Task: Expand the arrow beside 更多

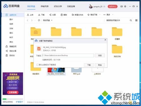Action: (x=113, y=15)
